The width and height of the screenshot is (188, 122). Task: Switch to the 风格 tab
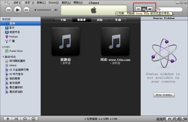(x=100, y=20)
